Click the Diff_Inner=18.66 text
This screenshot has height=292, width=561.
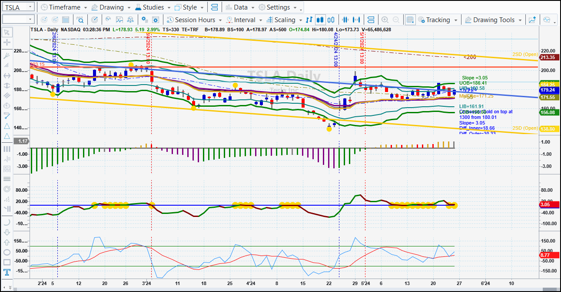(477, 128)
